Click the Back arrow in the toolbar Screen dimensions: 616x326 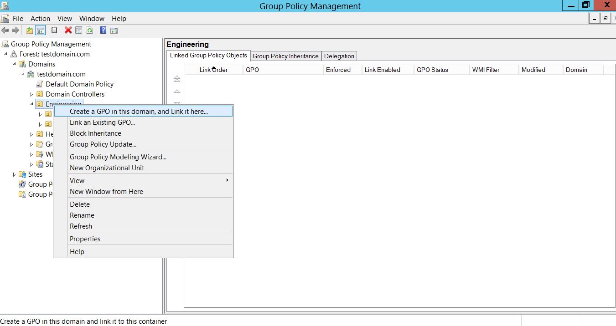5,31
